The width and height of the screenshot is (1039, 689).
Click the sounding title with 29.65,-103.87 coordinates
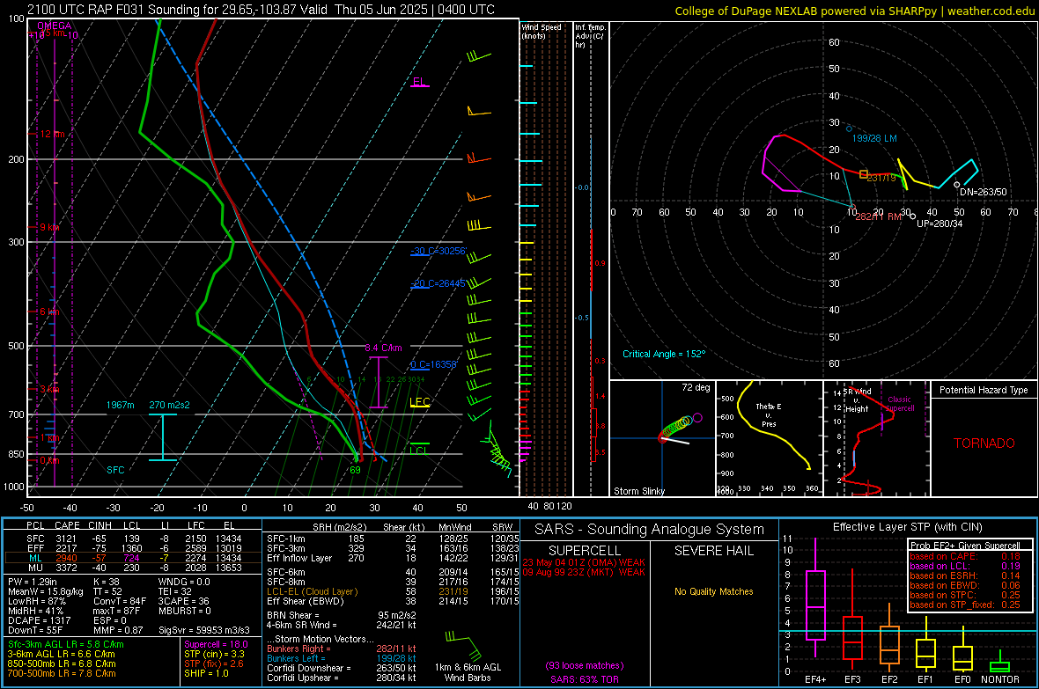pos(262,10)
